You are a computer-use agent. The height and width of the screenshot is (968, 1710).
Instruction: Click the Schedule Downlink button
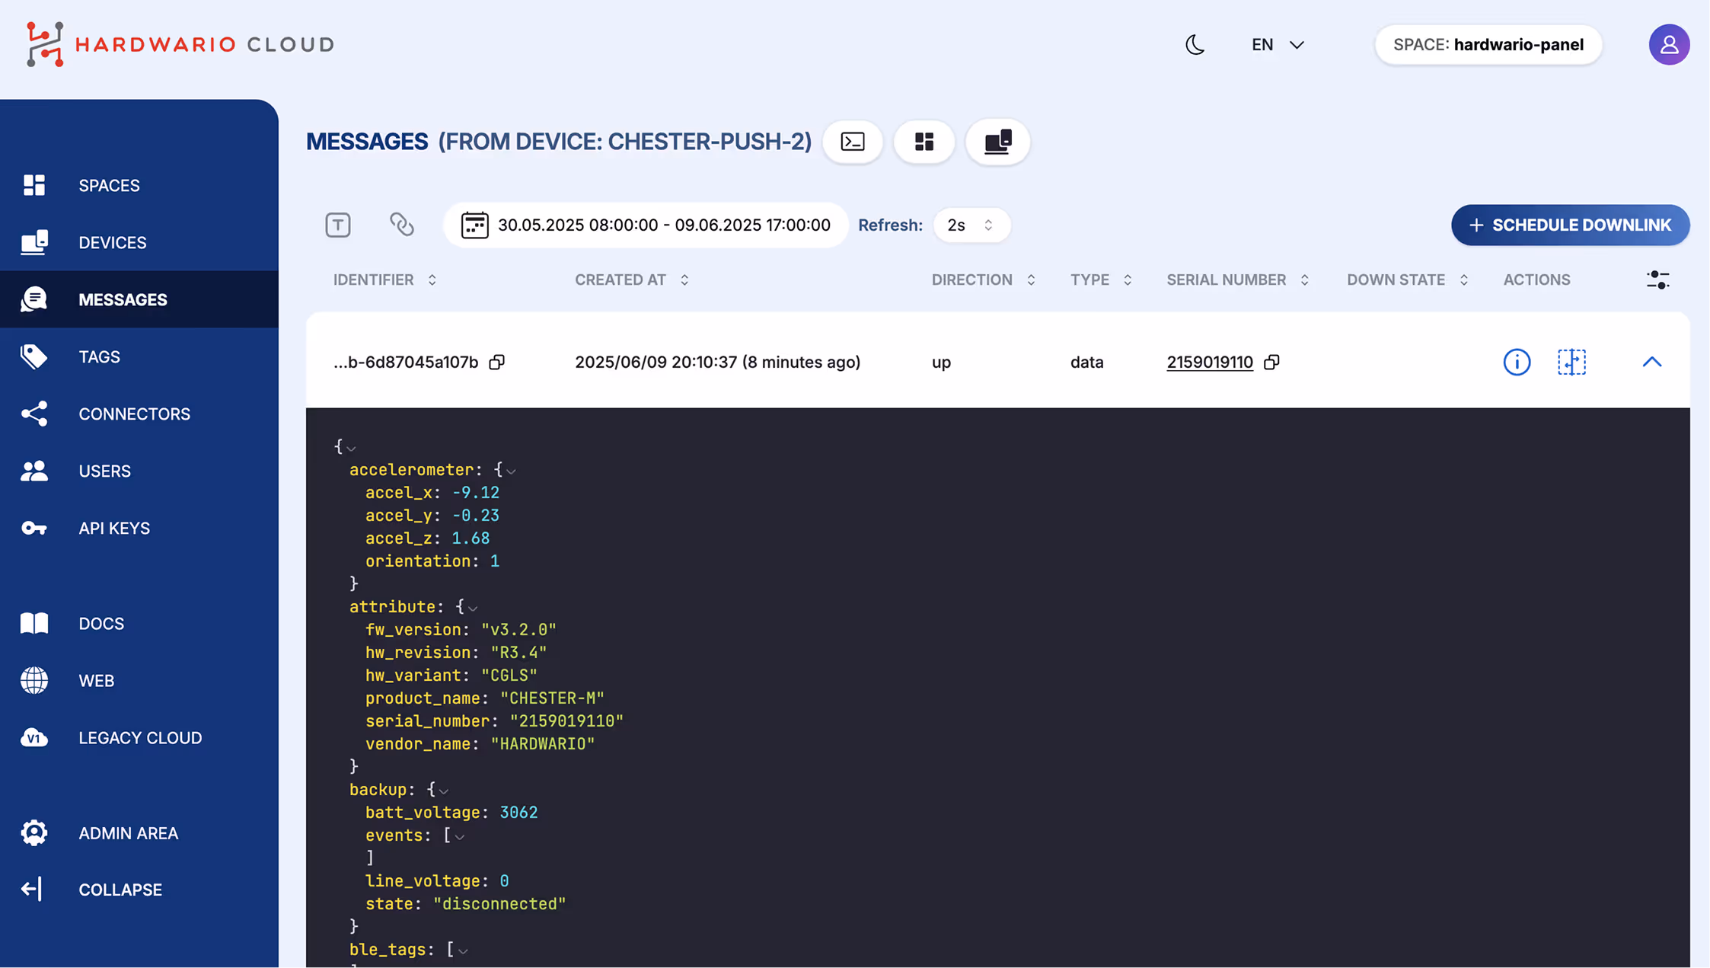click(x=1570, y=225)
